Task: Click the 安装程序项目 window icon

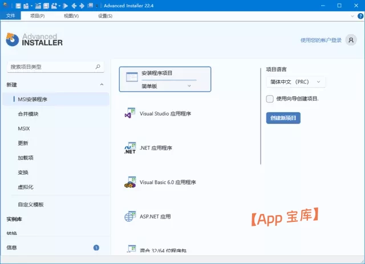Action: 132,77
